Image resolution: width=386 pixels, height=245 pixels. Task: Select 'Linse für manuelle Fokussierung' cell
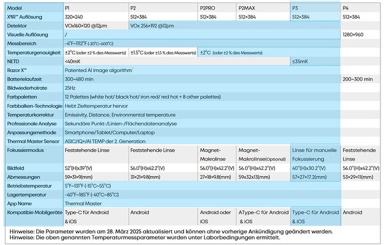[x=314, y=154]
